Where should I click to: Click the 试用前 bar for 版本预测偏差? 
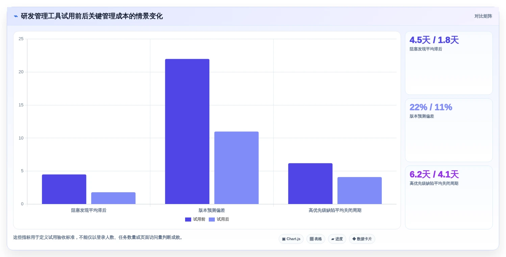point(187,131)
